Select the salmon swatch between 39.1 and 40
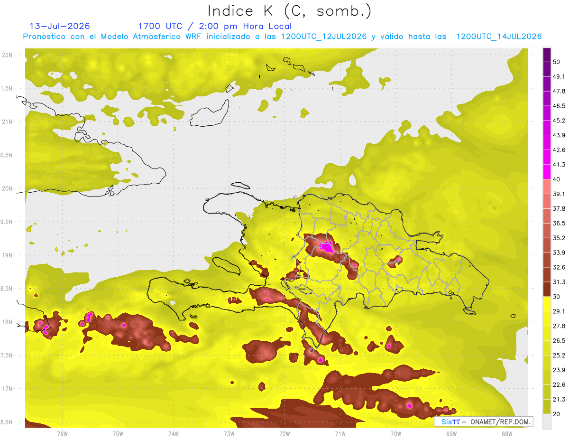The image size is (569, 440). (x=547, y=187)
